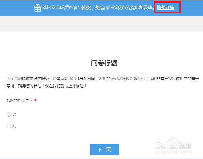Select the 男 radio button
The width and height of the screenshot is (203, 159).
point(9,114)
